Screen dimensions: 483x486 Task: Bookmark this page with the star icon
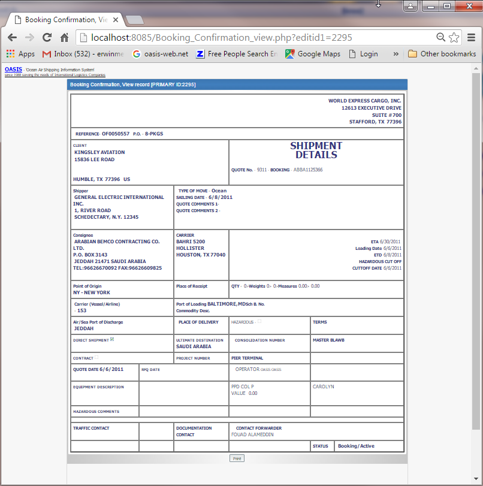(x=454, y=38)
